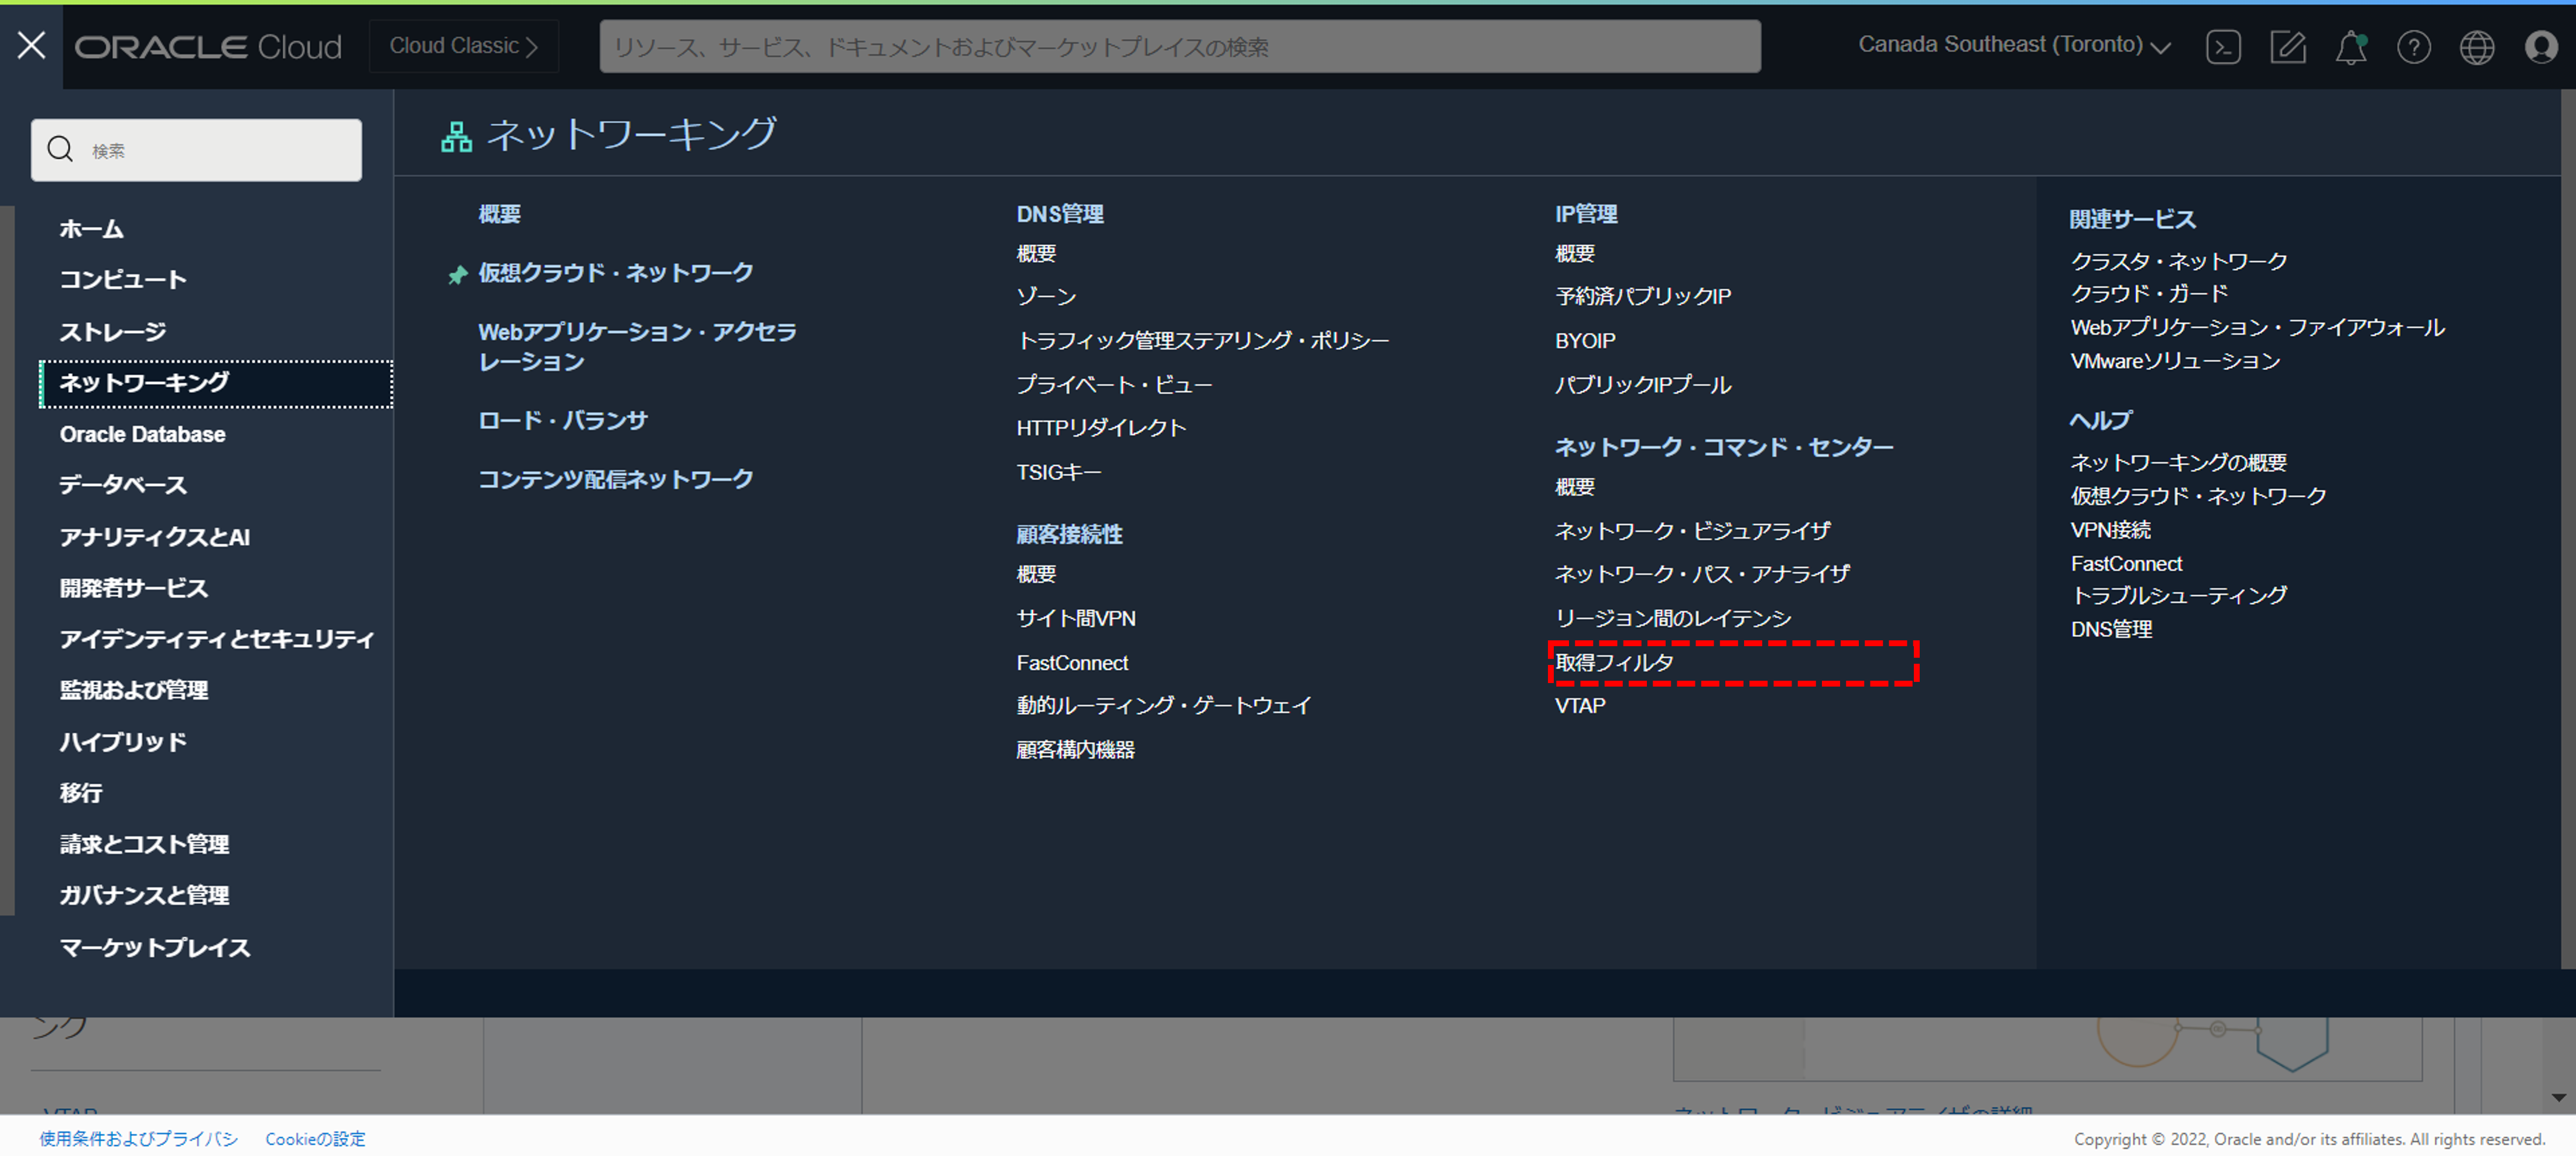This screenshot has width=2576, height=1156.
Task: Expand the Cloud Classic chevron button
Action: tap(463, 46)
